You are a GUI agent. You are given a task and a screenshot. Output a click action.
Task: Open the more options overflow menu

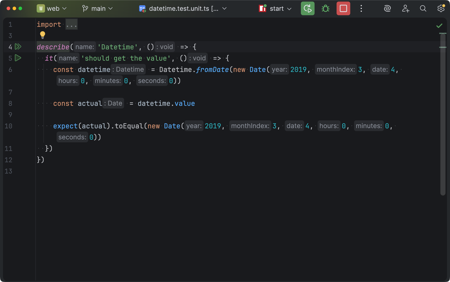tap(361, 9)
